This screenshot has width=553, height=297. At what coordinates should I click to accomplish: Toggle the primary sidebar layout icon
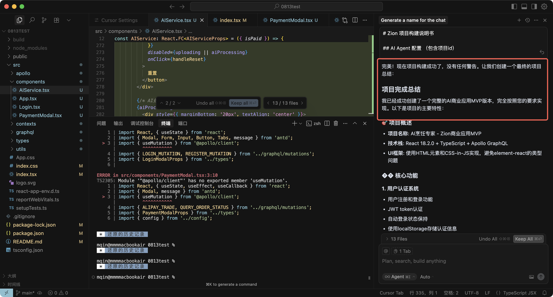514,6
